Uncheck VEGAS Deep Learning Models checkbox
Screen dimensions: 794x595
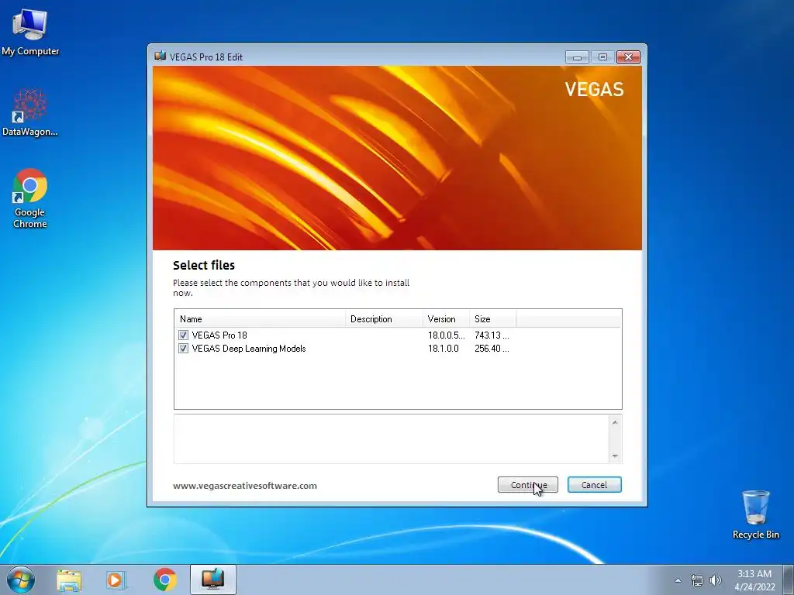tap(183, 348)
